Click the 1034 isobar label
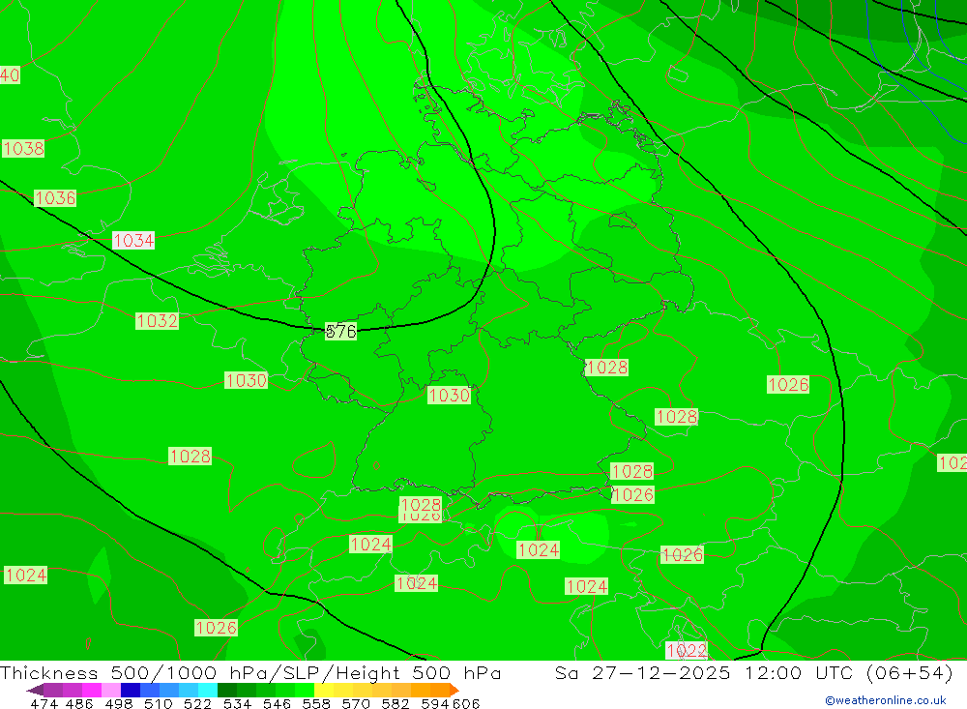Screen dimensions: 967x709 click(x=133, y=240)
